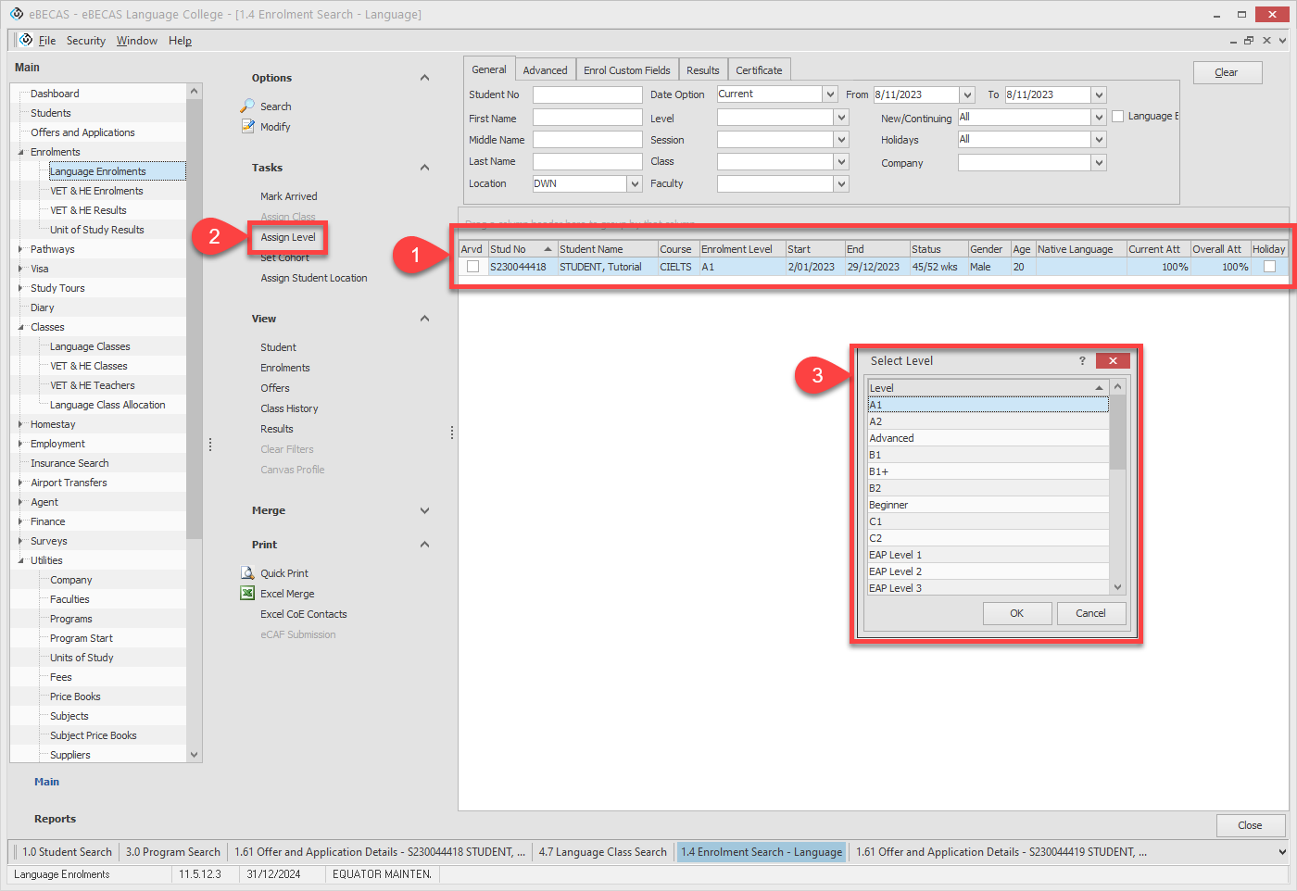This screenshot has height=891, width=1297.
Task: Open the Security menu
Action: (x=85, y=41)
